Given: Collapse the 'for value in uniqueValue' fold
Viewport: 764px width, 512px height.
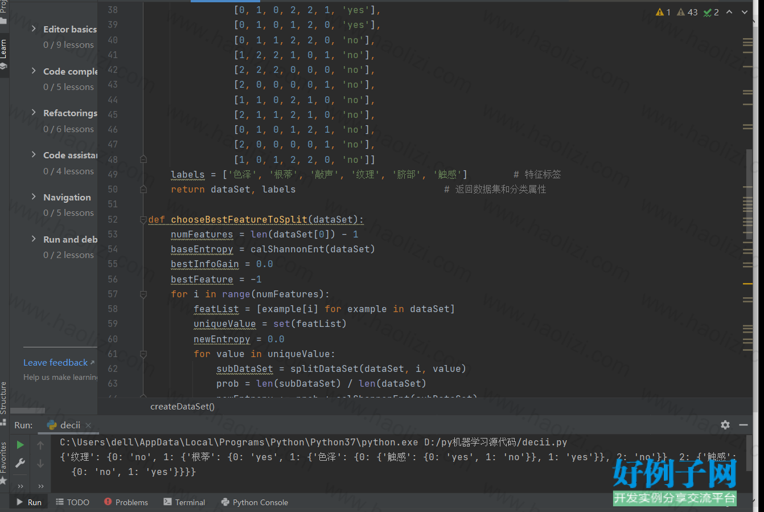Looking at the screenshot, I should coord(143,354).
